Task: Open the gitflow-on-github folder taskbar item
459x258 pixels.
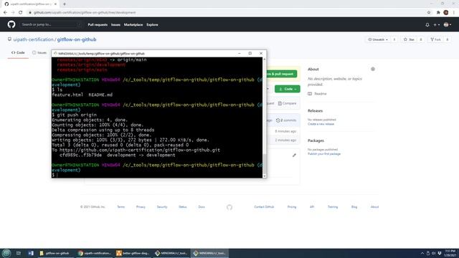Action: point(55,253)
